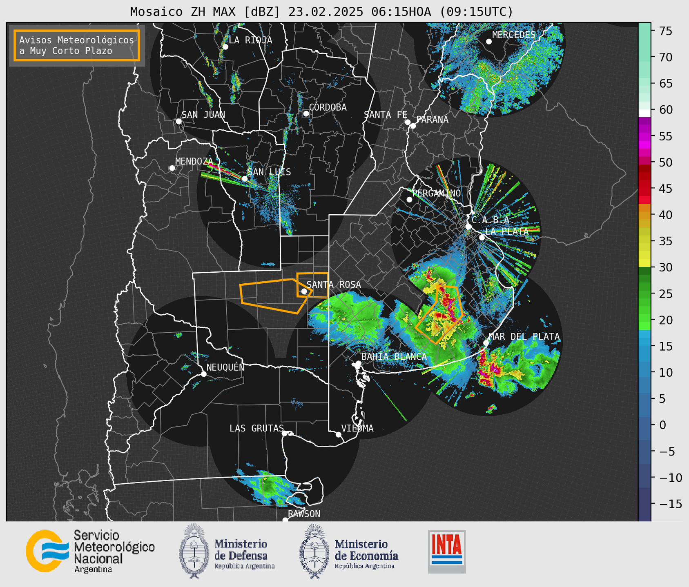Click the Rawson city marker dot
689x587 pixels.
285,520
